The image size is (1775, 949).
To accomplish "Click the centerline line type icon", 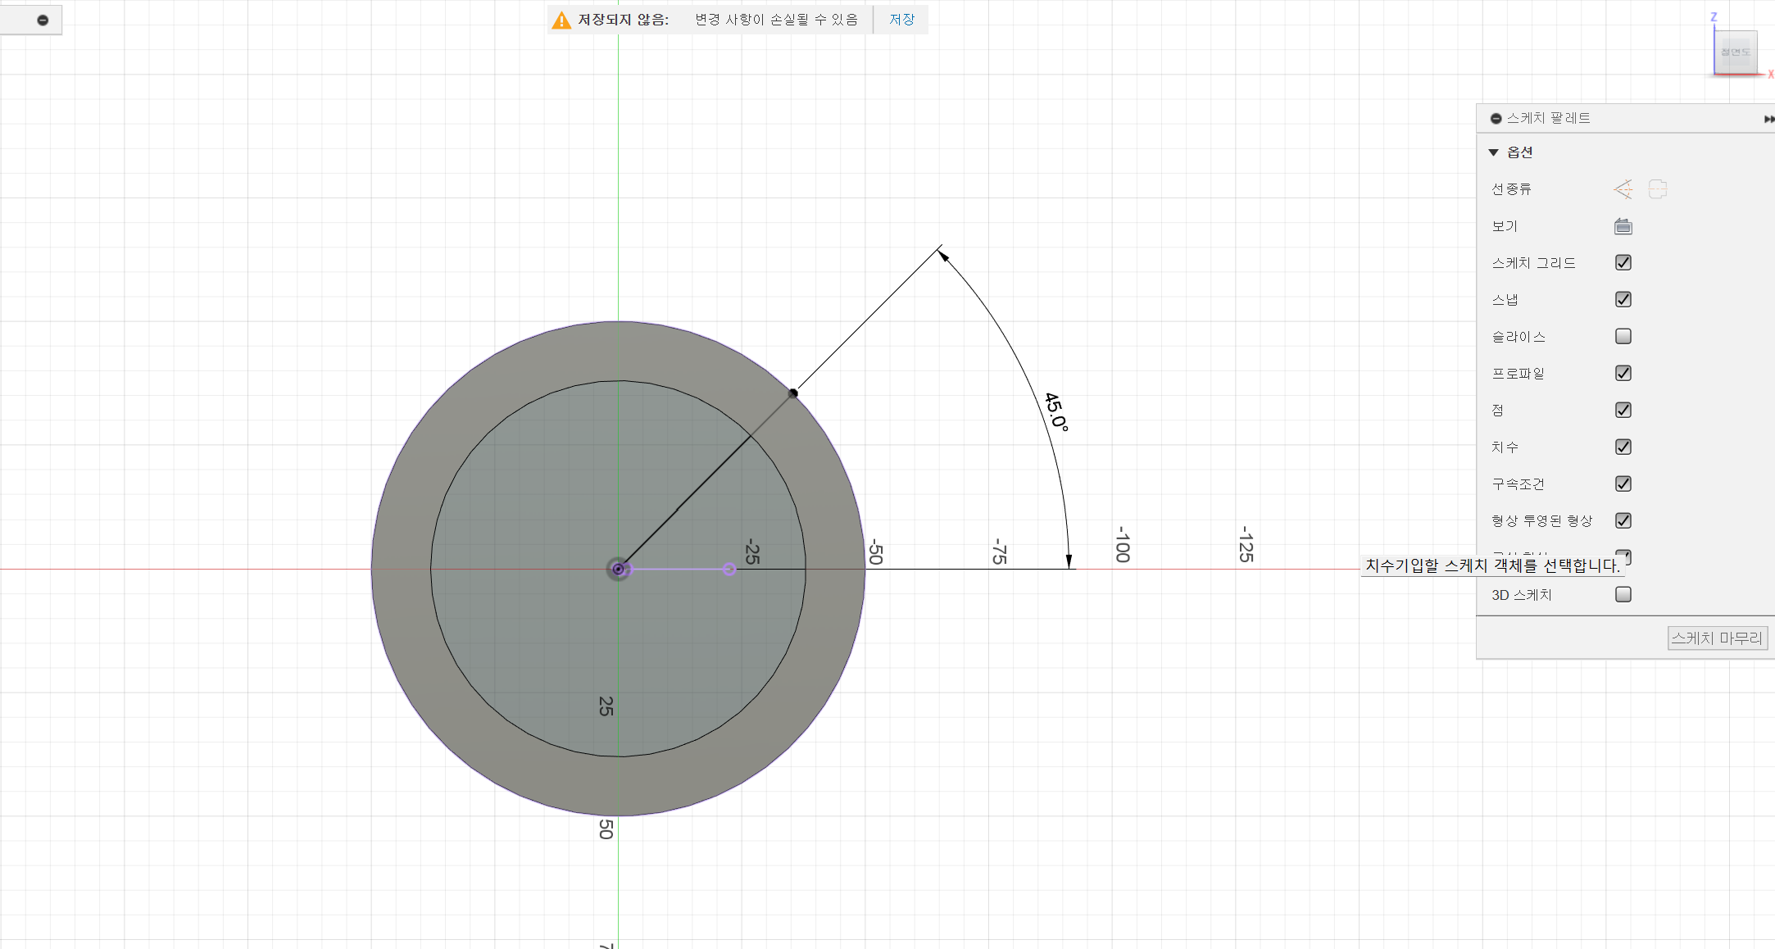I will (x=1658, y=189).
